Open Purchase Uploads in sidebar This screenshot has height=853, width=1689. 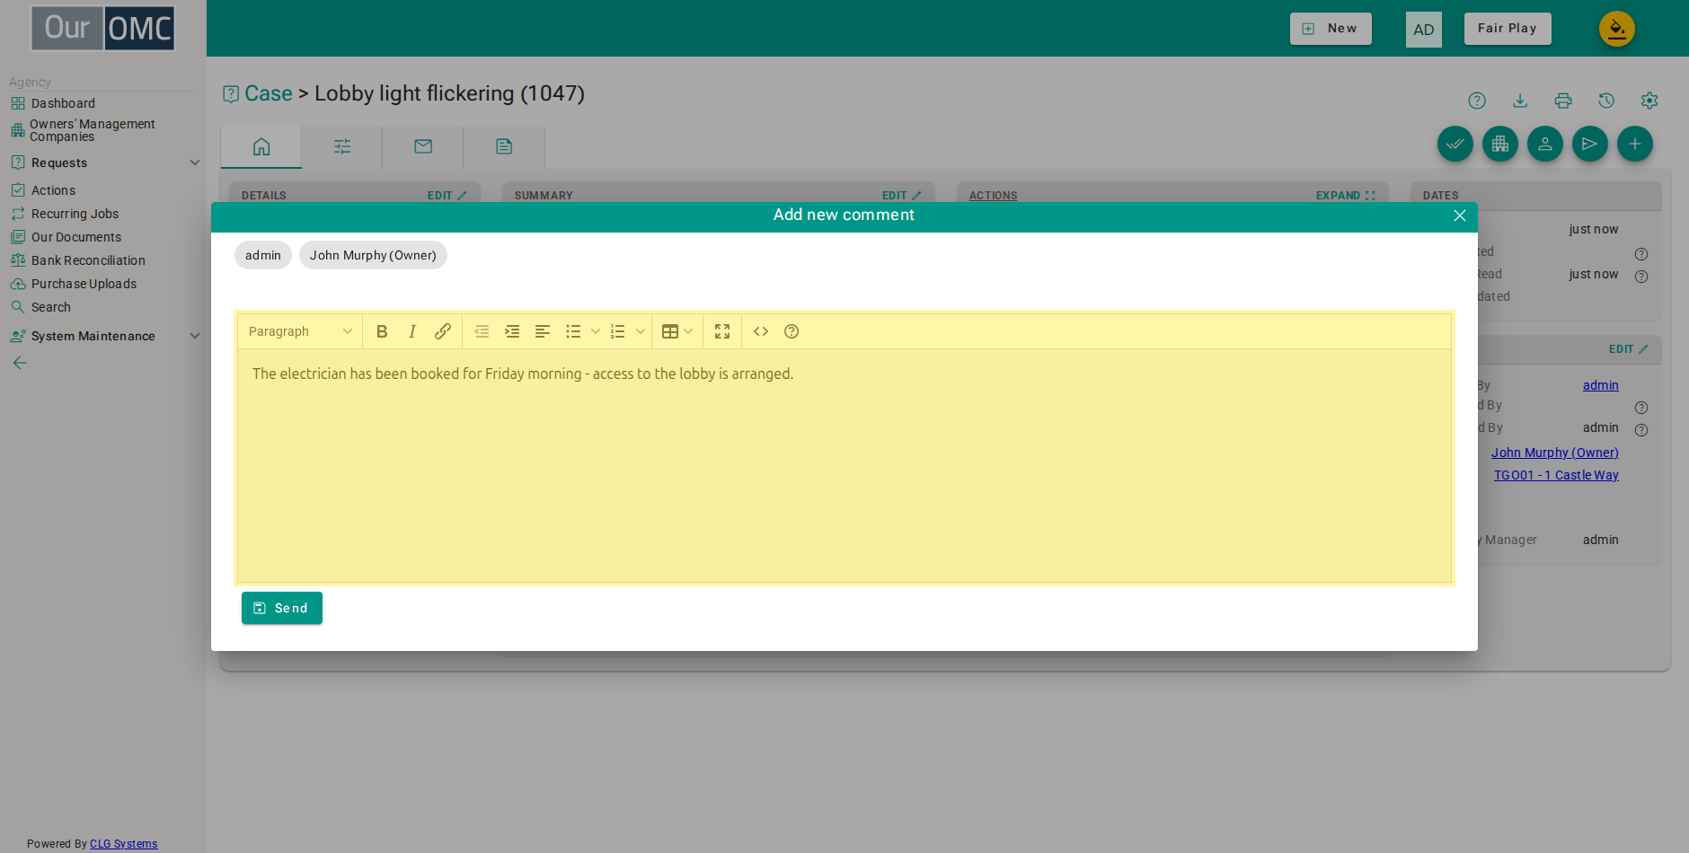tap(84, 284)
